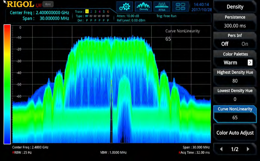Screen dimensions: 260x161
Task: Select trace 4 indicator
Action: [99, 12]
